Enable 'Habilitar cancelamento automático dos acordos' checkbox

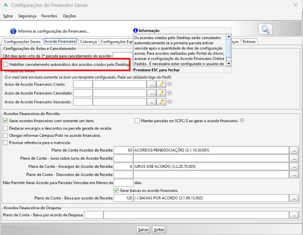pos(6,64)
